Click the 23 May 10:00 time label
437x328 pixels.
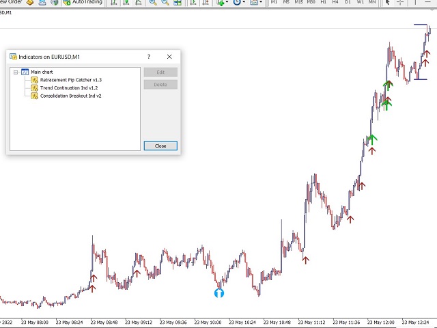point(208,323)
